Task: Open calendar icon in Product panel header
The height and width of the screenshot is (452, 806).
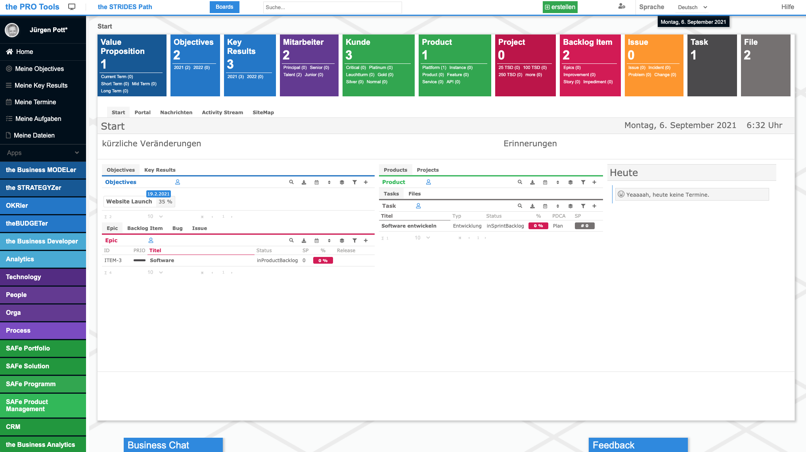Action: coord(545,182)
